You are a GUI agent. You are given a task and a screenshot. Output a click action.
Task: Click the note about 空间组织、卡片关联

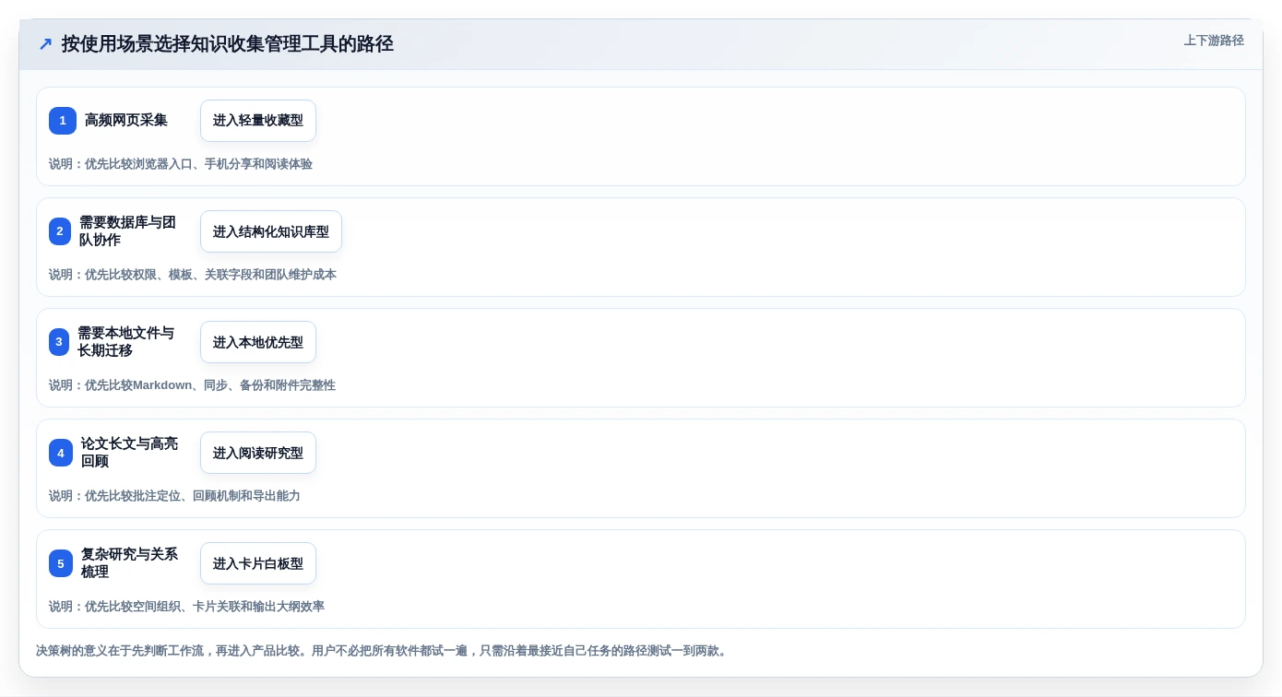click(186, 607)
